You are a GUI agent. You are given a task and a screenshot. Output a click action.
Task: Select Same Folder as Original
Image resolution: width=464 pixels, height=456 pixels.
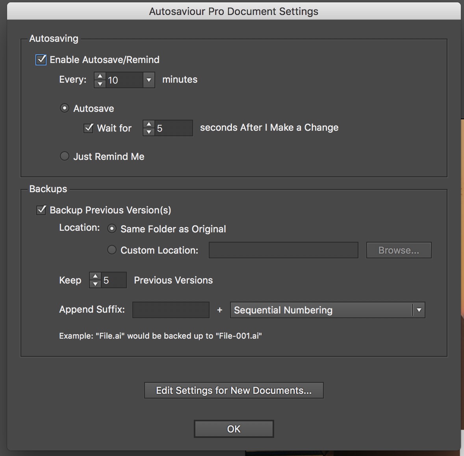112,229
